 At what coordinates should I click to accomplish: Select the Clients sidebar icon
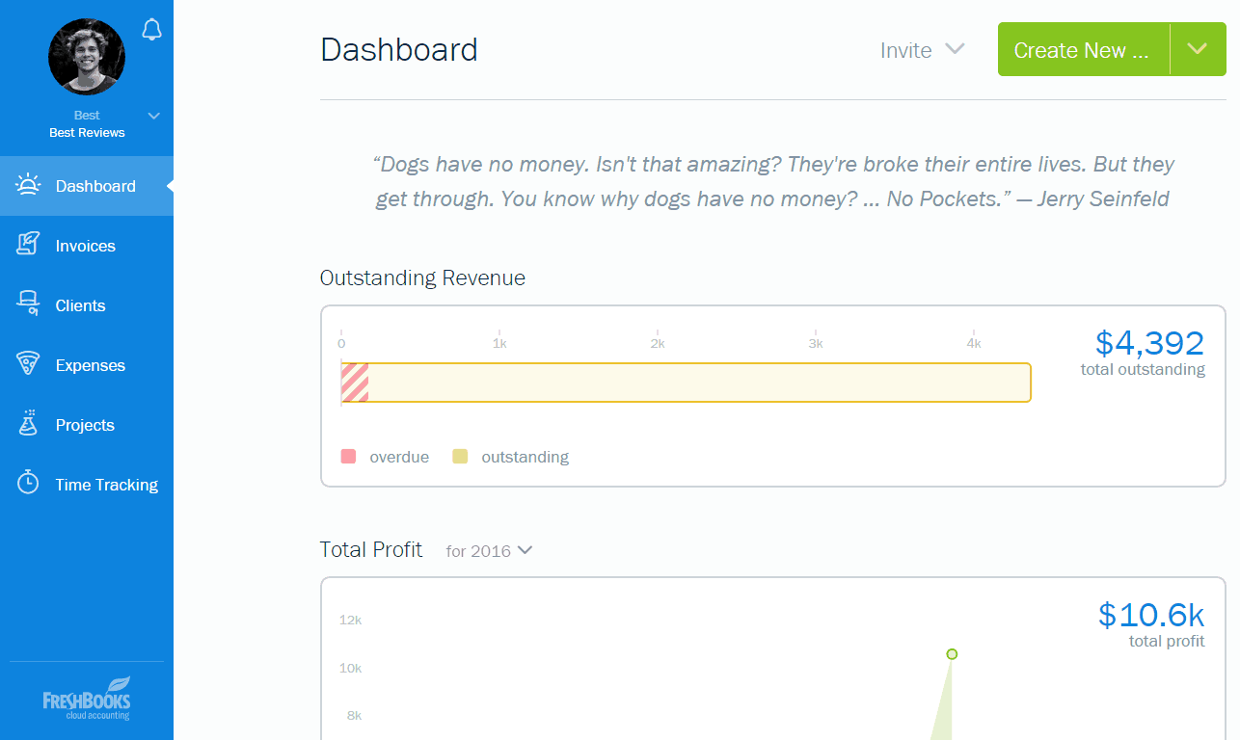click(x=29, y=304)
